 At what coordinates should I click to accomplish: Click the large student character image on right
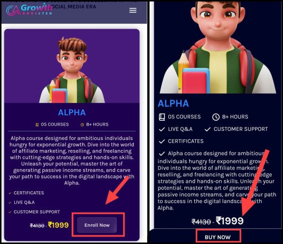pyautogui.click(x=218, y=47)
